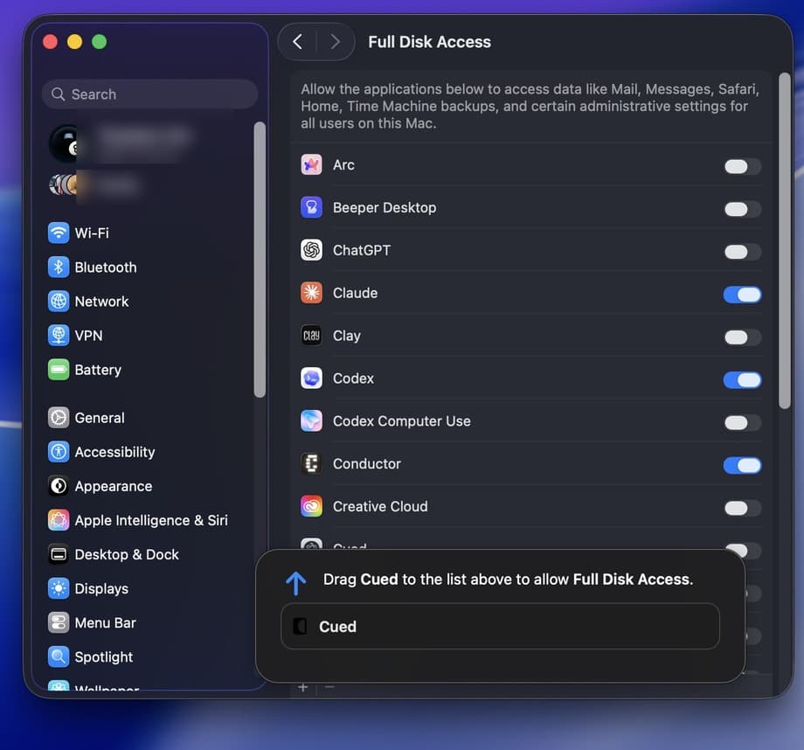Click the search magnifier icon
This screenshot has height=750, width=804.
pyautogui.click(x=58, y=94)
